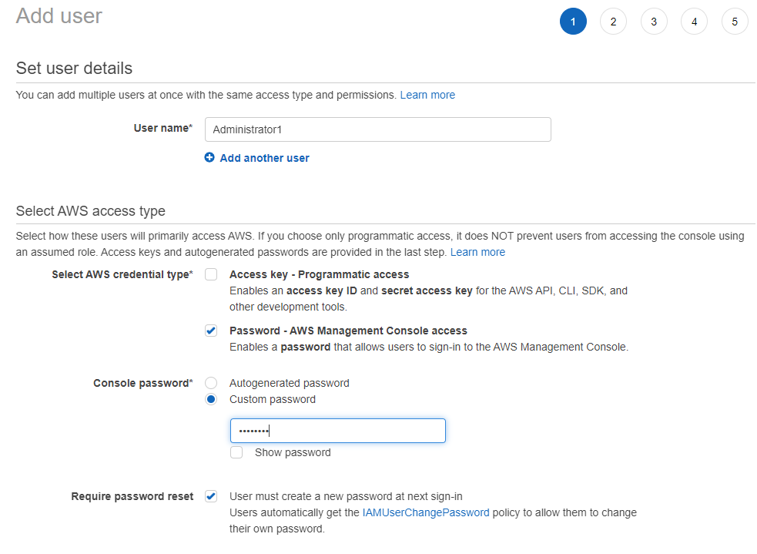Enable Access key - Programmatic access checkbox
757x554 pixels.
pyautogui.click(x=211, y=274)
